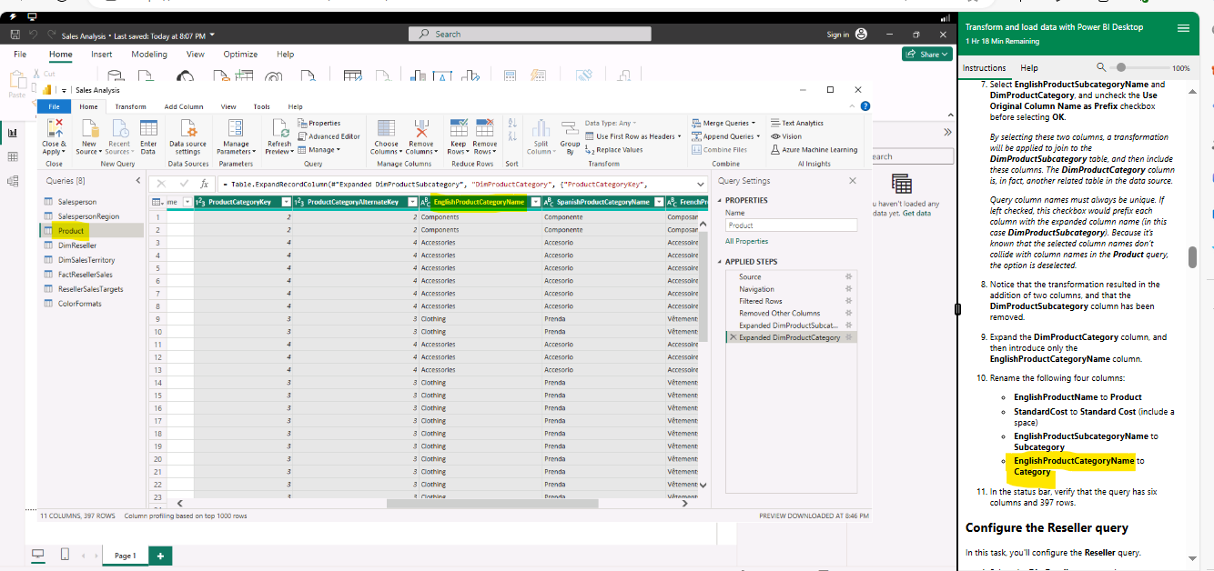Click the fx formula icon
1214x571 pixels.
point(205,183)
